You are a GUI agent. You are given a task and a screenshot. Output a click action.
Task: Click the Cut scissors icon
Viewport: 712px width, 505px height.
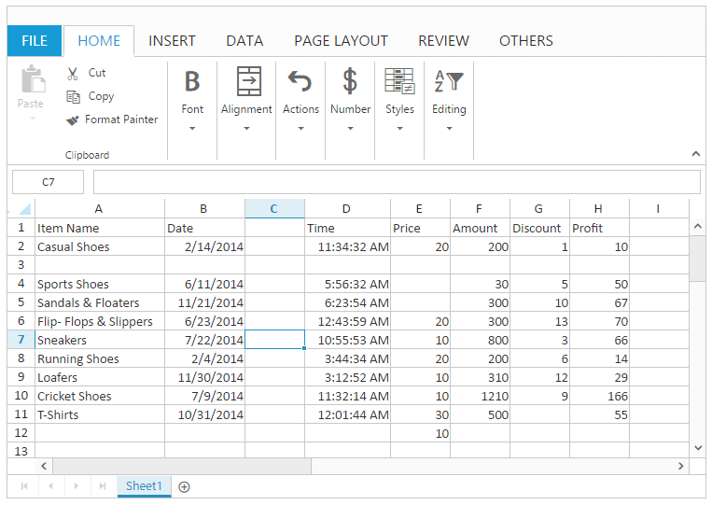click(x=73, y=73)
